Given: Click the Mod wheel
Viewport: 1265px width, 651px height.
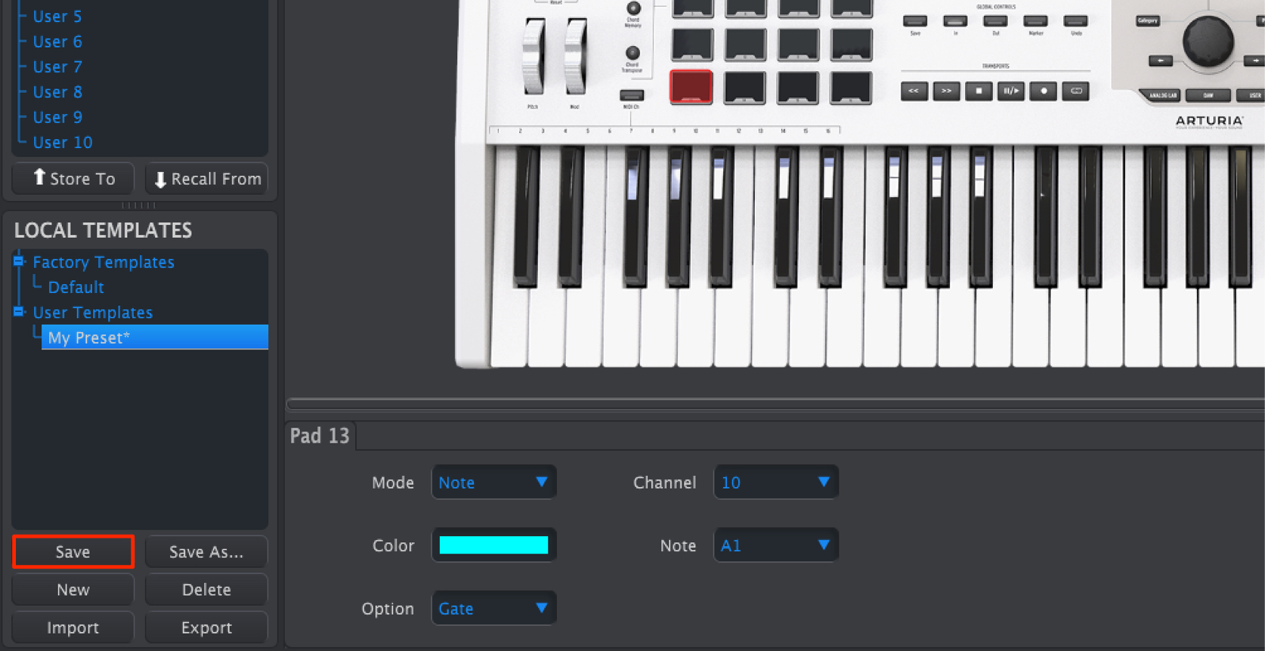Looking at the screenshot, I should point(575,57).
